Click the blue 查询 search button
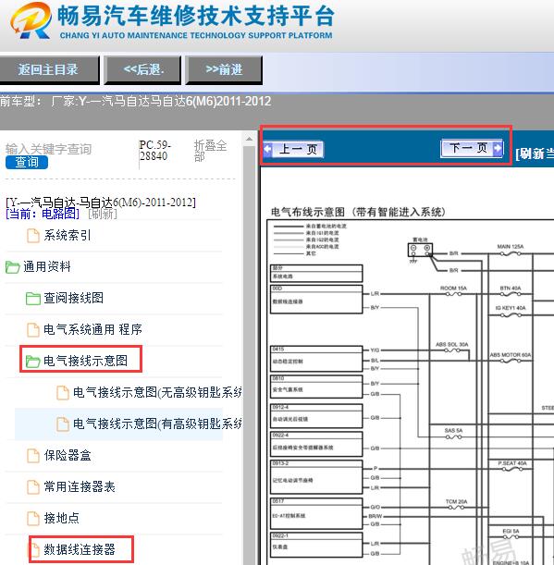The height and width of the screenshot is (565, 554). point(27,162)
